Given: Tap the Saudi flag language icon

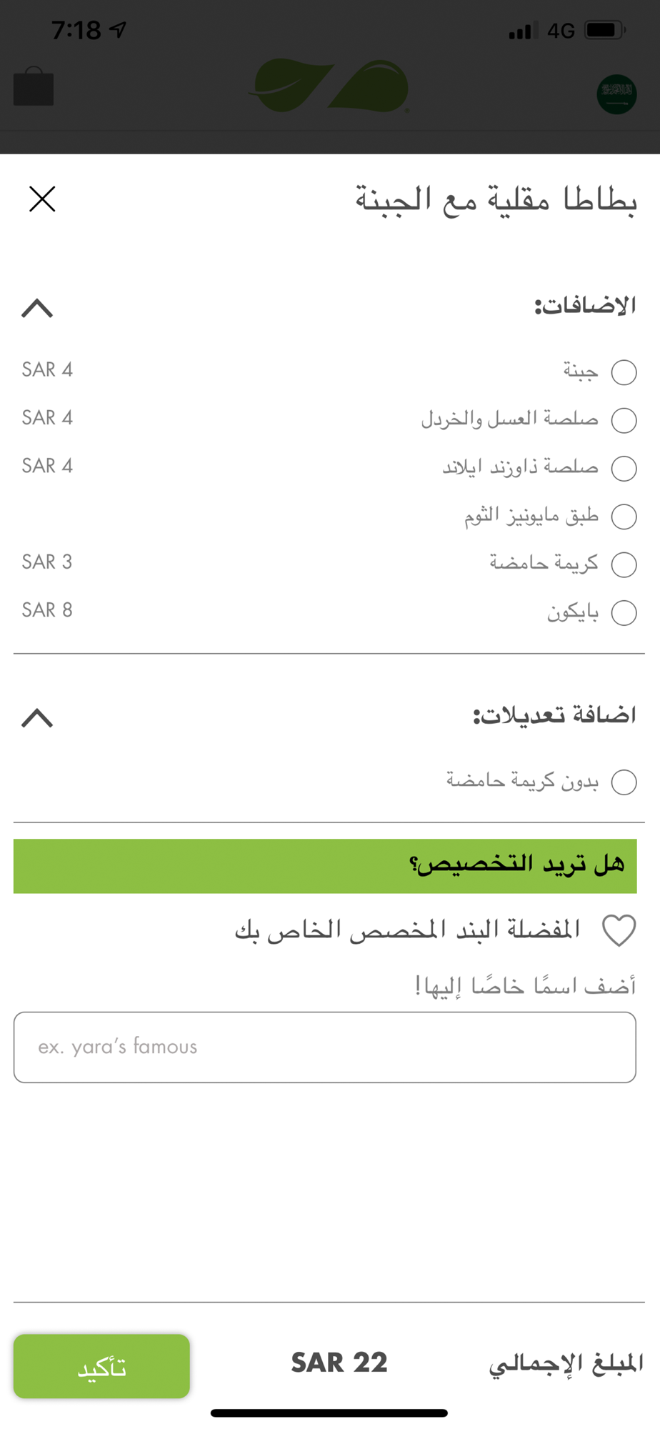Looking at the screenshot, I should tap(616, 94).
